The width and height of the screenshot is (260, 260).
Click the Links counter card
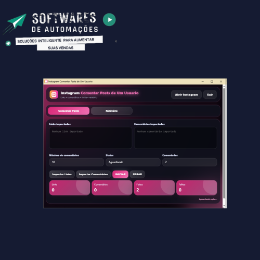[70, 188]
